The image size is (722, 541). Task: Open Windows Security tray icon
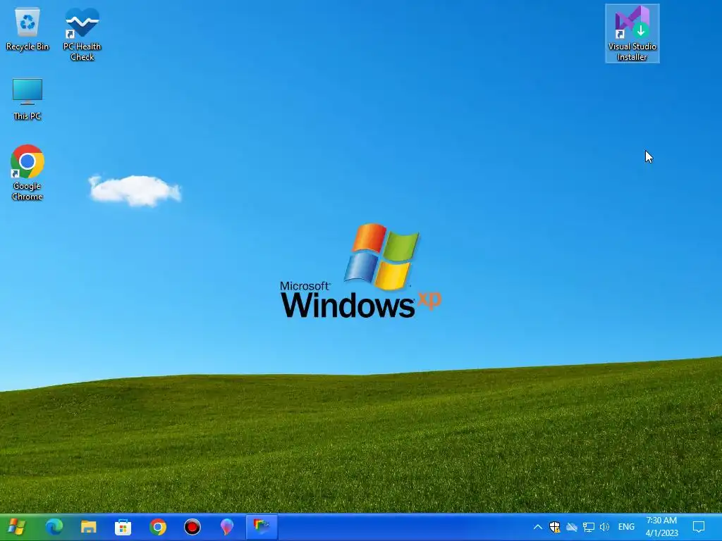tap(554, 527)
